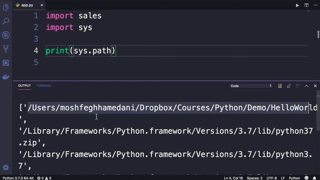Image resolution: width=320 pixels, height=180 pixels.
Task: Open the Source Control view
Action: click(5, 49)
